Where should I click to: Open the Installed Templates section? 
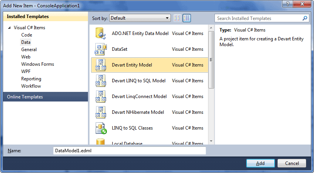46,17
